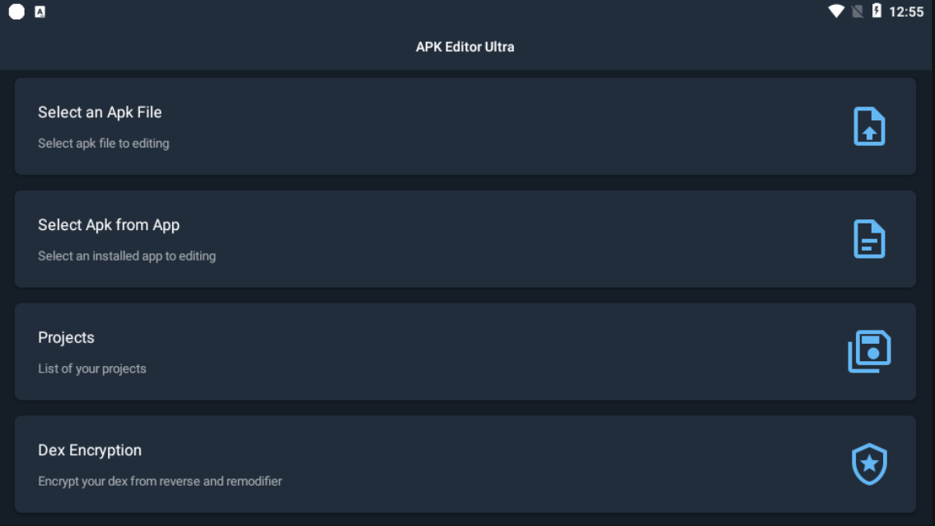Tap the 12:55 clock in status bar
Image resolution: width=935 pixels, height=526 pixels.
pyautogui.click(x=906, y=12)
